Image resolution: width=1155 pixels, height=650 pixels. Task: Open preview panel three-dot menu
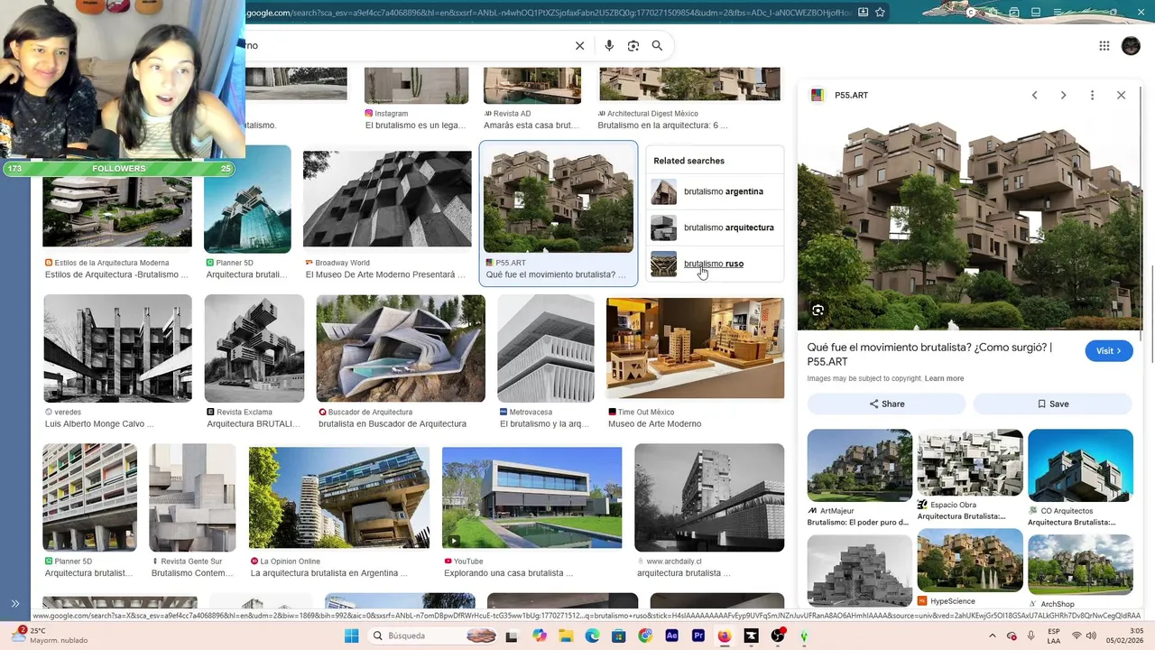(1092, 95)
